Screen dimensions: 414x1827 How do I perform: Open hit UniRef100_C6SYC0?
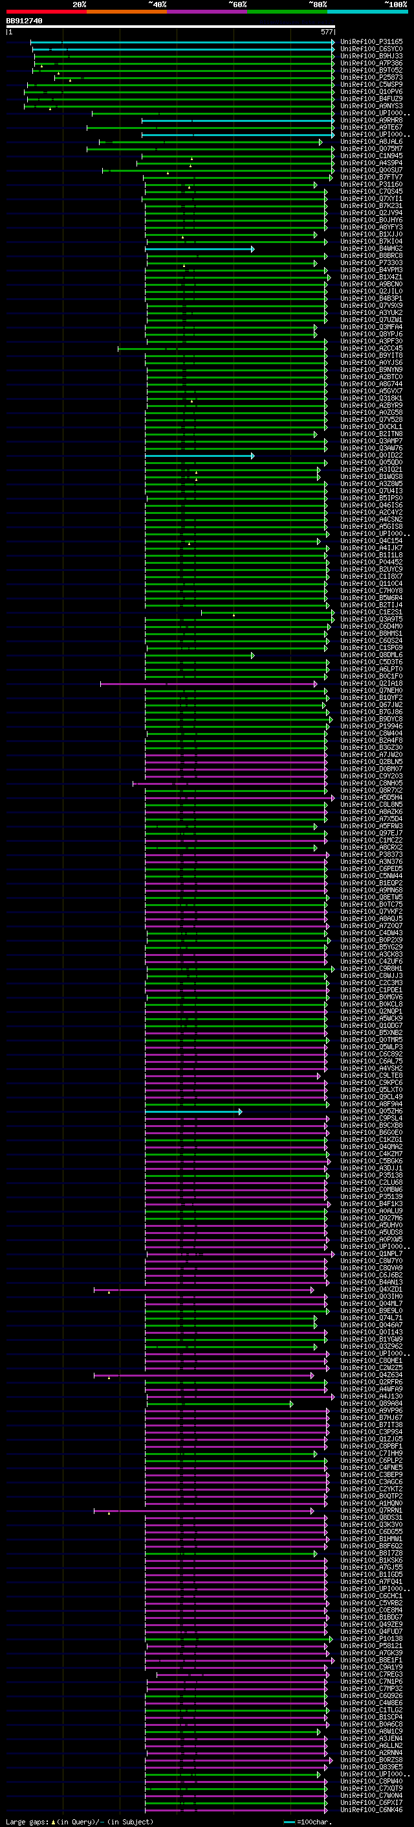tap(371, 50)
